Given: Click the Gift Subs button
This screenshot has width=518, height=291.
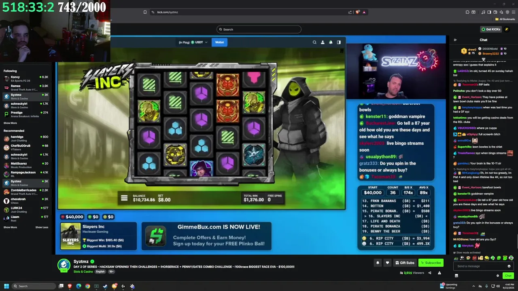Looking at the screenshot, I should 405,263.
